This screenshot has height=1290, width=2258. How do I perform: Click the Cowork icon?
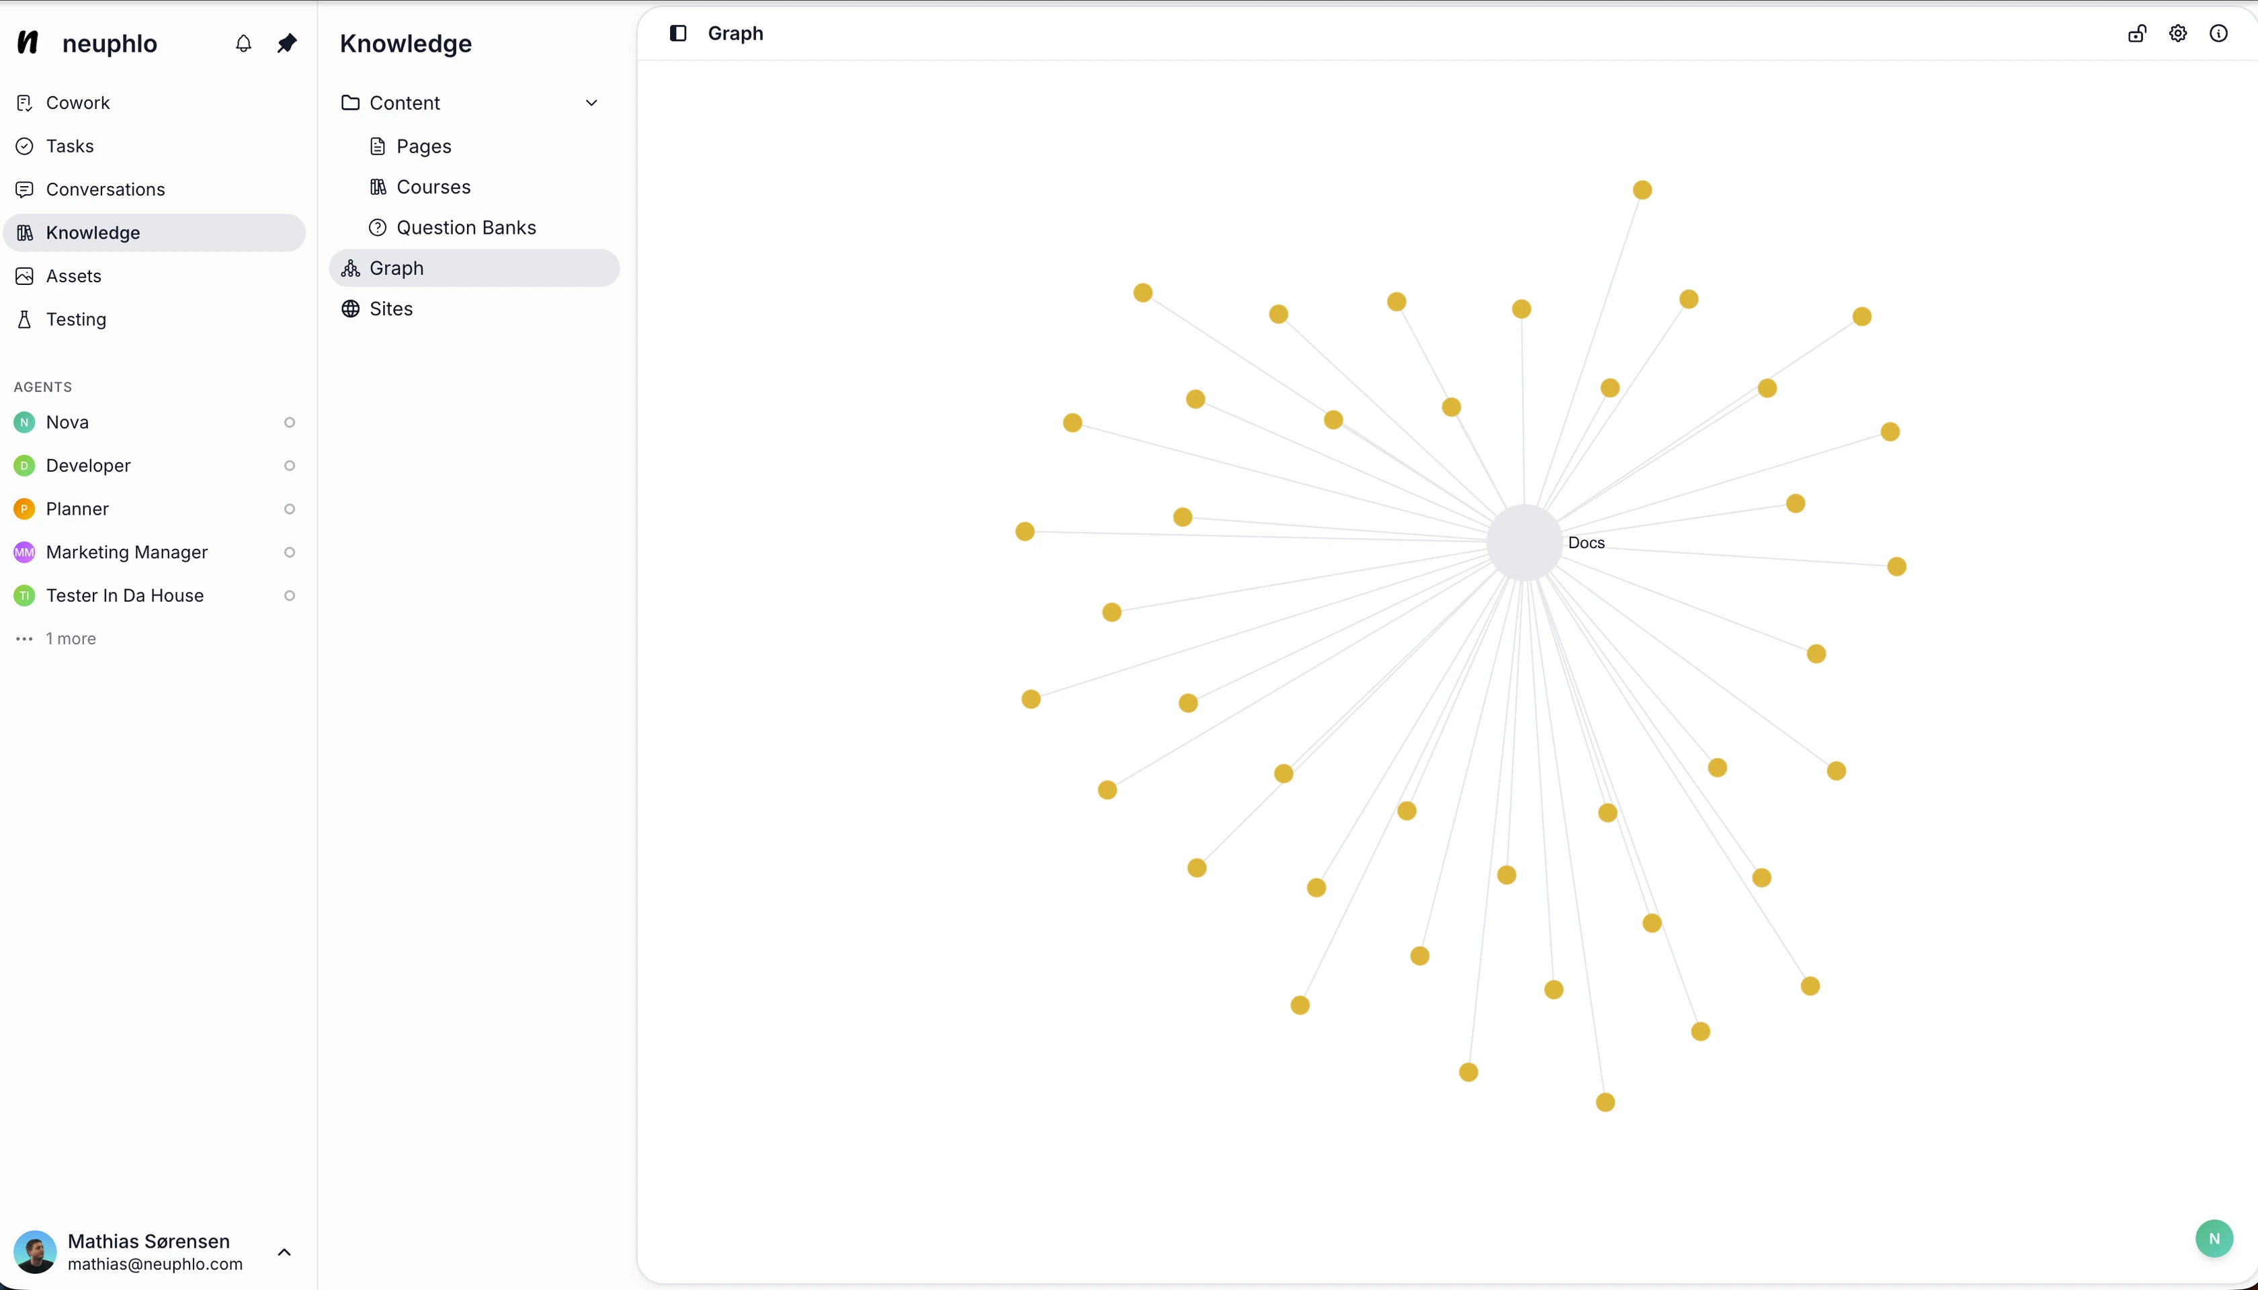[x=25, y=103]
